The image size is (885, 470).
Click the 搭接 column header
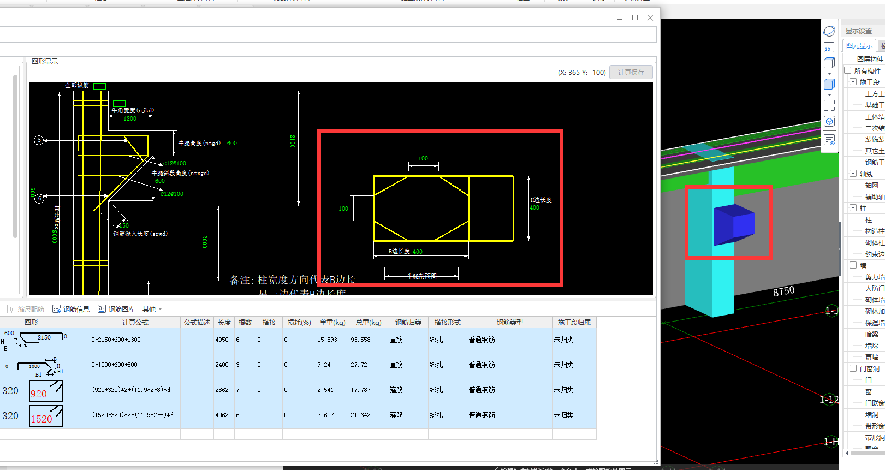pos(269,323)
